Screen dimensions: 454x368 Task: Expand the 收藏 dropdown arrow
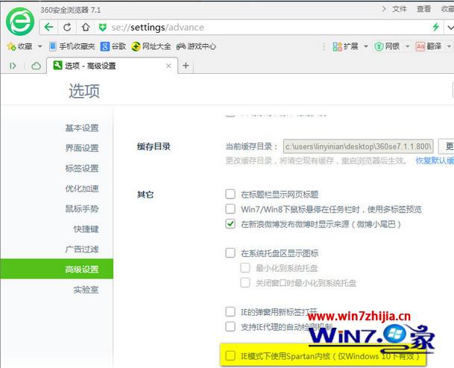coord(40,46)
